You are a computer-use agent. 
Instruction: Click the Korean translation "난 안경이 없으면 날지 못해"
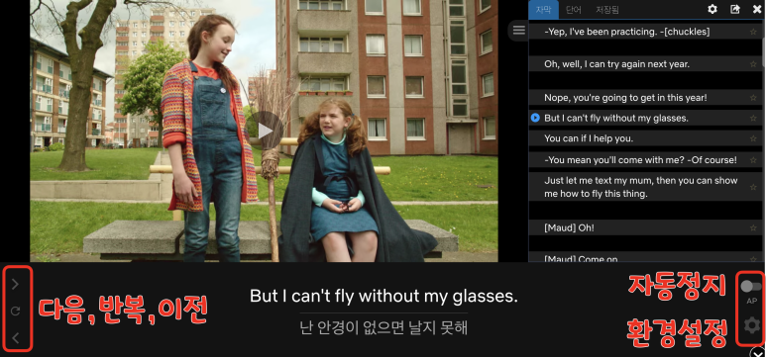coord(383,327)
